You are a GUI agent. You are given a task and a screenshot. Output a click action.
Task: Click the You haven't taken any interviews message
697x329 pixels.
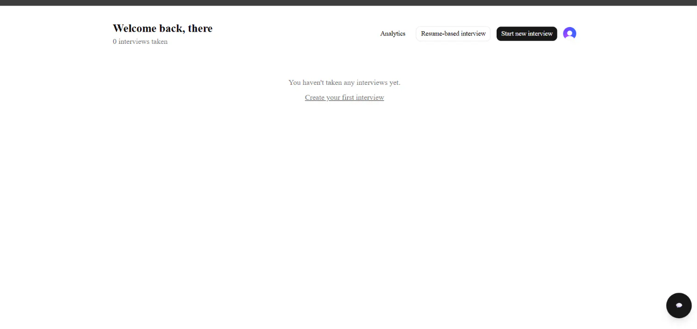(344, 82)
